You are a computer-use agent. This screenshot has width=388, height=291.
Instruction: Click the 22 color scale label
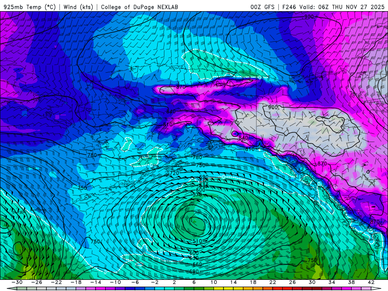click(273, 282)
